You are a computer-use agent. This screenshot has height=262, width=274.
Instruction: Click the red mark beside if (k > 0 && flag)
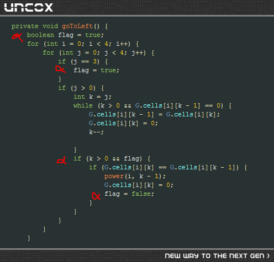(x=62, y=160)
